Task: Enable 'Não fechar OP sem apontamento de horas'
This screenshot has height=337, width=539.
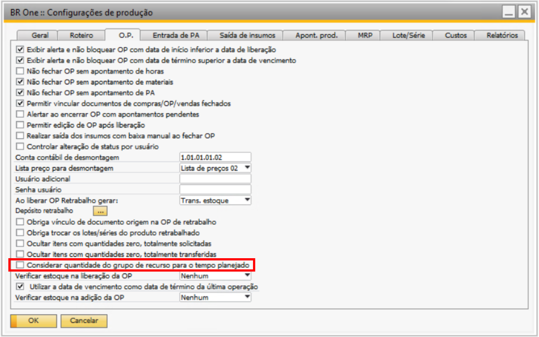Action: tap(20, 71)
